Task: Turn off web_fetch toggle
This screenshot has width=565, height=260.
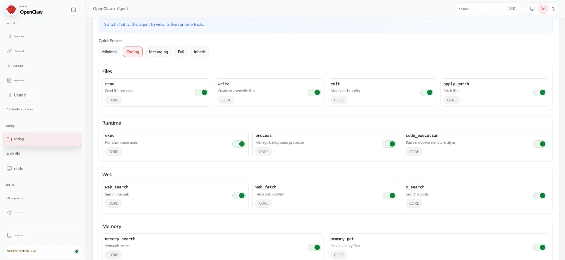Action: (x=389, y=195)
